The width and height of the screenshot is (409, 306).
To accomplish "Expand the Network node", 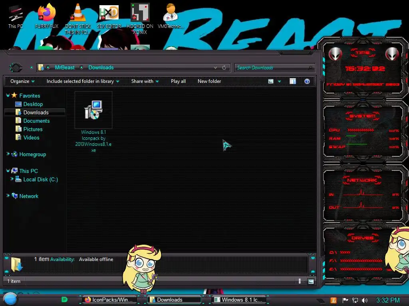I will [x=8, y=196].
